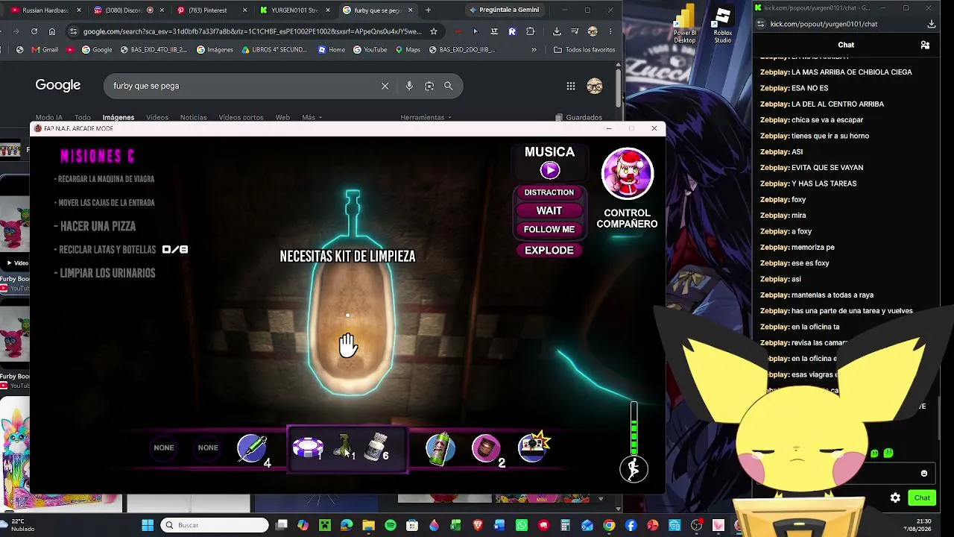The width and height of the screenshot is (954, 537).
Task: Select the camera flash inventory item
Action: point(534,447)
